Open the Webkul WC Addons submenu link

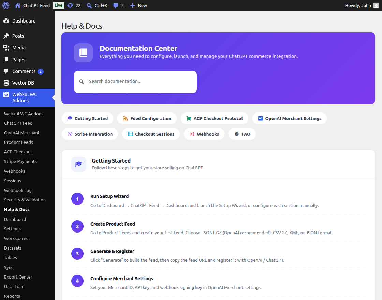pyautogui.click(x=24, y=114)
